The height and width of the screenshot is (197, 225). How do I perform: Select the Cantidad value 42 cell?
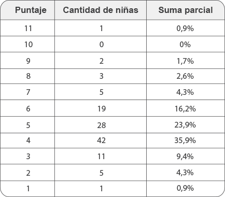101,140
